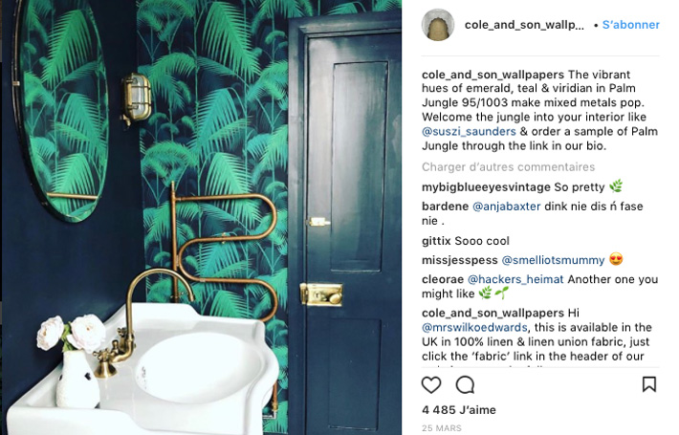The image size is (679, 435).
Task: Click the palm wallpaper bathroom photo
Action: [x=202, y=217]
